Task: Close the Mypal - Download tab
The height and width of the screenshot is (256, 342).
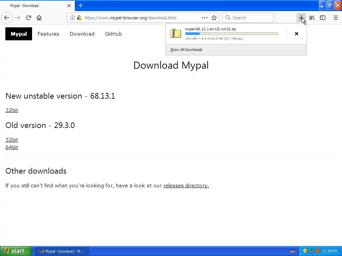Action: 69,6
